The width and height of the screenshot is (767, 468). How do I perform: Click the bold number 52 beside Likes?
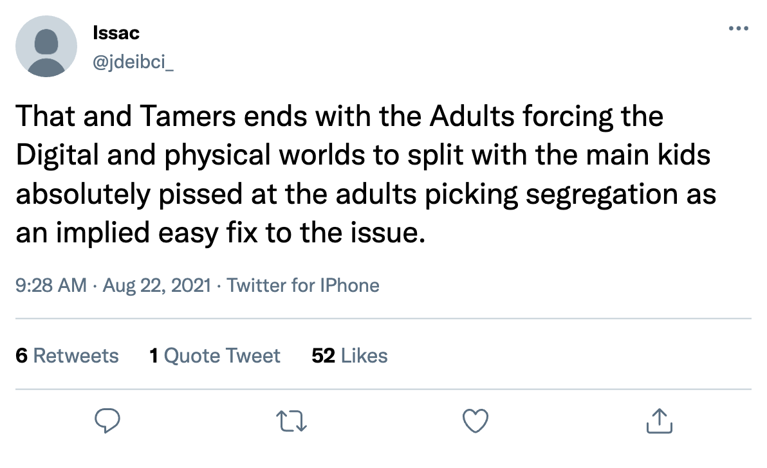coord(323,355)
